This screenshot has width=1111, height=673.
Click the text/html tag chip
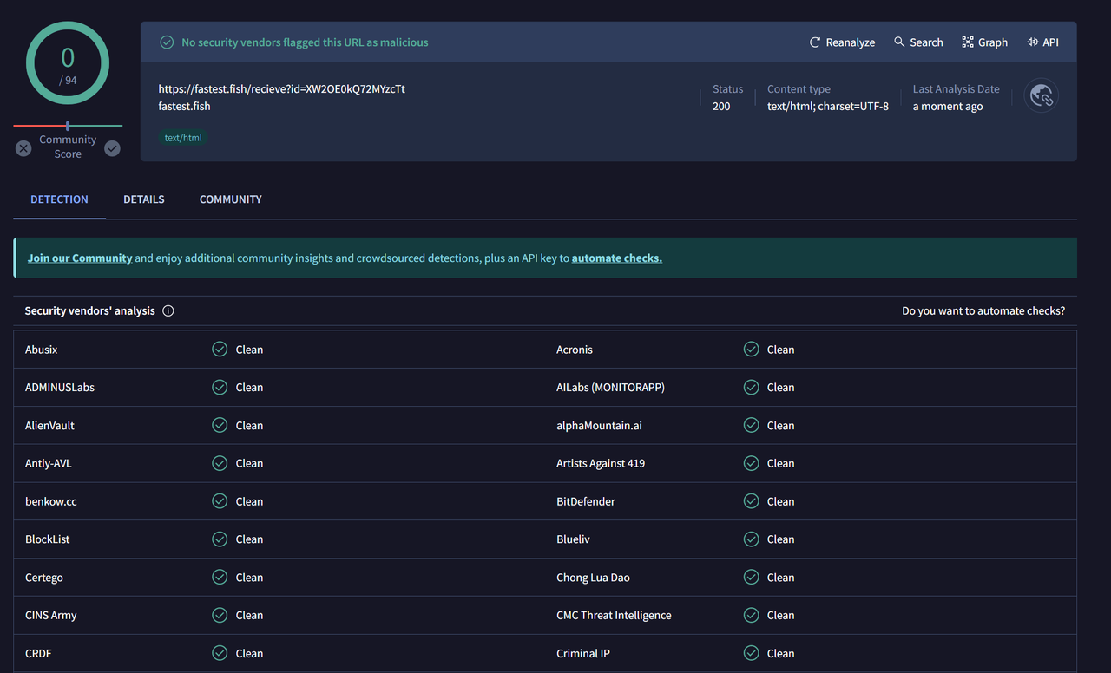coord(182,137)
